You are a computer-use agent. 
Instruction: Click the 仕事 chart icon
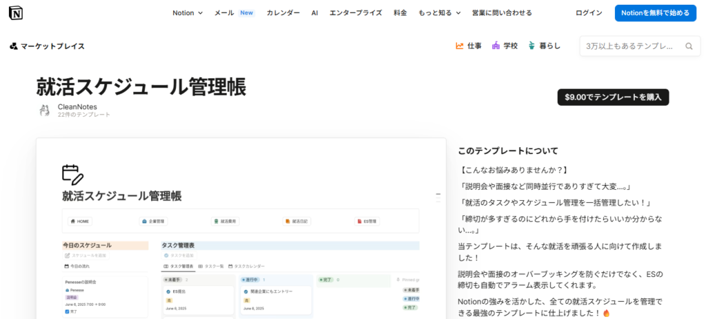pyautogui.click(x=460, y=46)
